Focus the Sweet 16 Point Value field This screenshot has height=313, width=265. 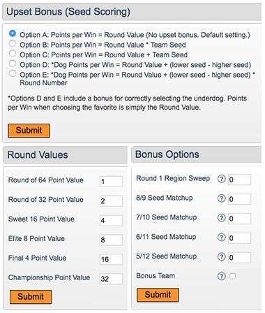click(x=111, y=220)
